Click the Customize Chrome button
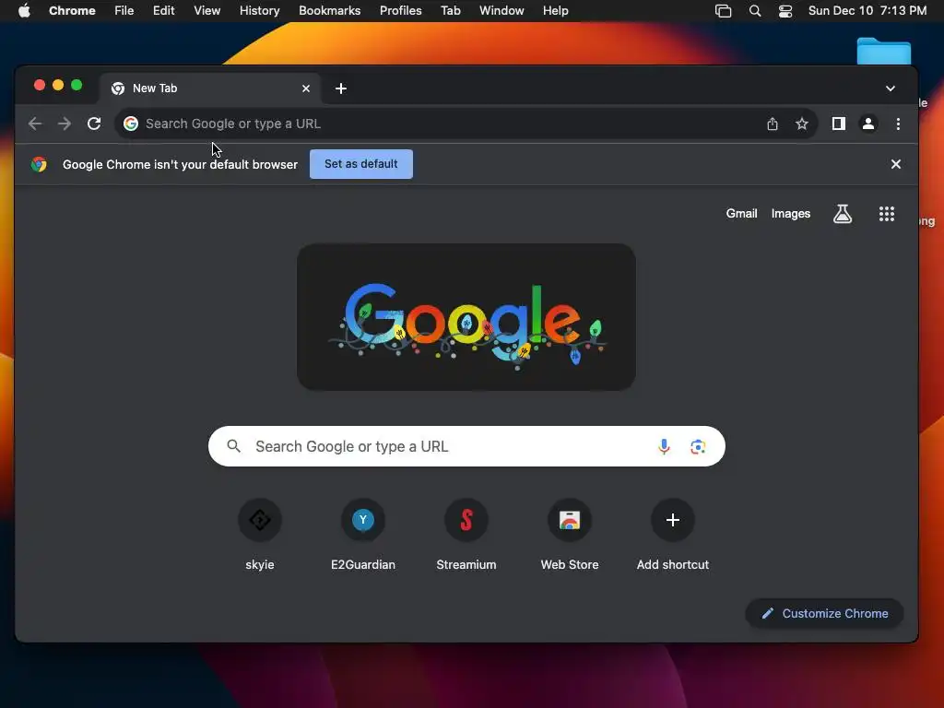944x708 pixels. [x=824, y=613]
